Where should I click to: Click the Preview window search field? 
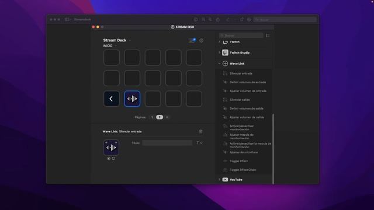click(285, 19)
